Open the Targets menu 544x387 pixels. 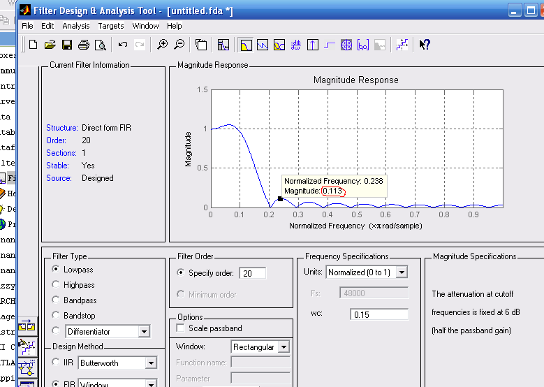[110, 26]
